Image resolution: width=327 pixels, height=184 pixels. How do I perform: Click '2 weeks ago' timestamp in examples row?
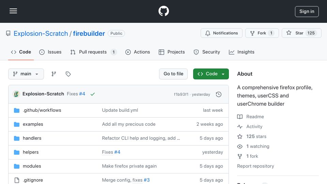(209, 124)
